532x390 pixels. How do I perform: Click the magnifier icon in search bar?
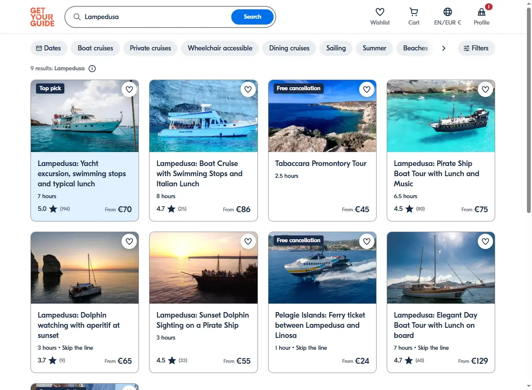pos(77,17)
